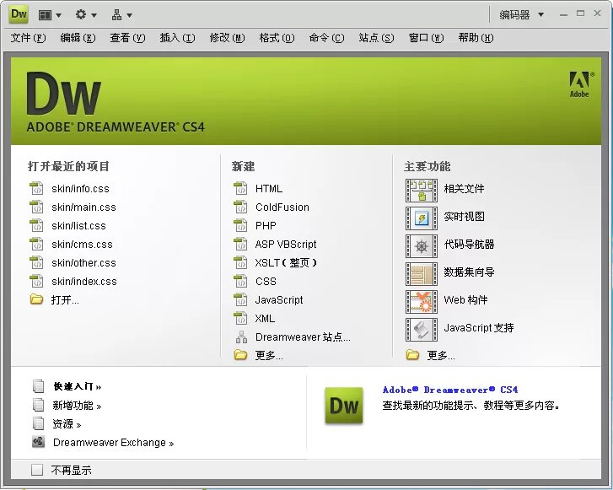Open the 窗口(W) menu
Viewport: 613px width, 490px height.
[426, 38]
